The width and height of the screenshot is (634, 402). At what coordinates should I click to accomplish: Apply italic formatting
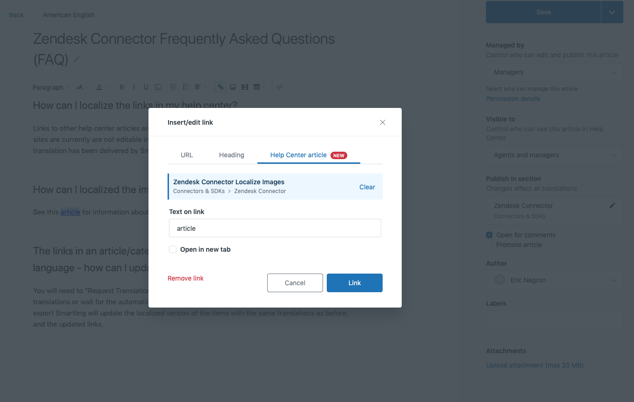(134, 87)
